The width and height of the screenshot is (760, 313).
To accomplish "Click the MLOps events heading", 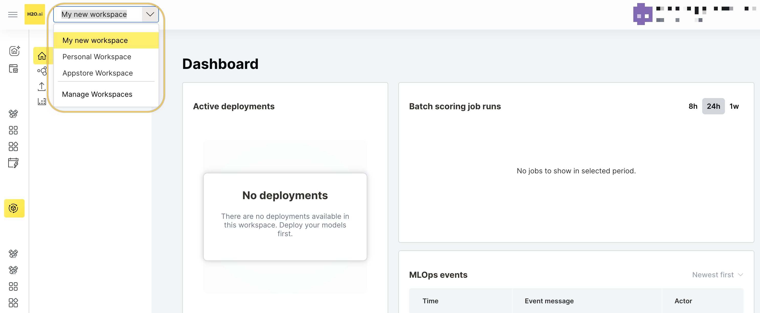I will point(438,275).
